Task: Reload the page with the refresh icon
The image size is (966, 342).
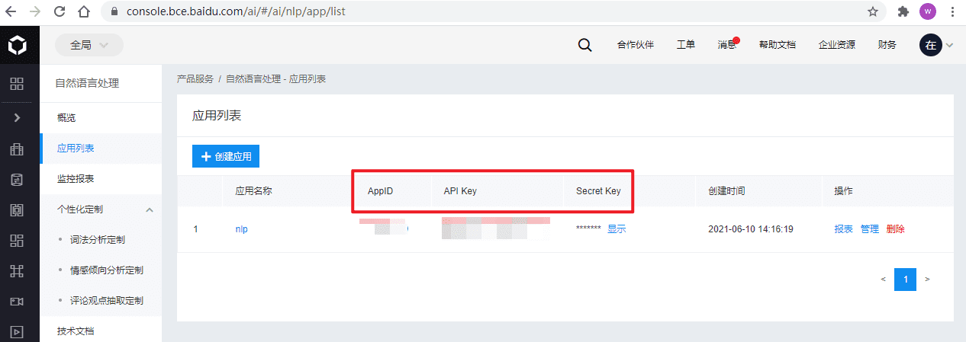Action: coord(59,12)
